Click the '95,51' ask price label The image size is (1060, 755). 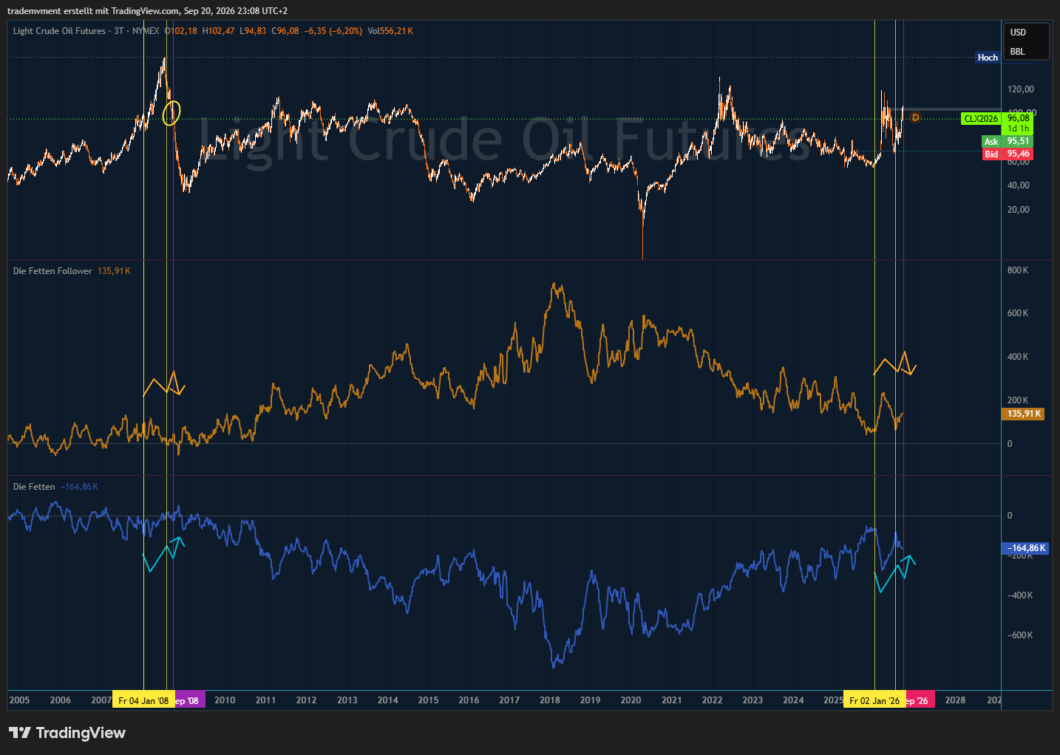[x=1018, y=141]
